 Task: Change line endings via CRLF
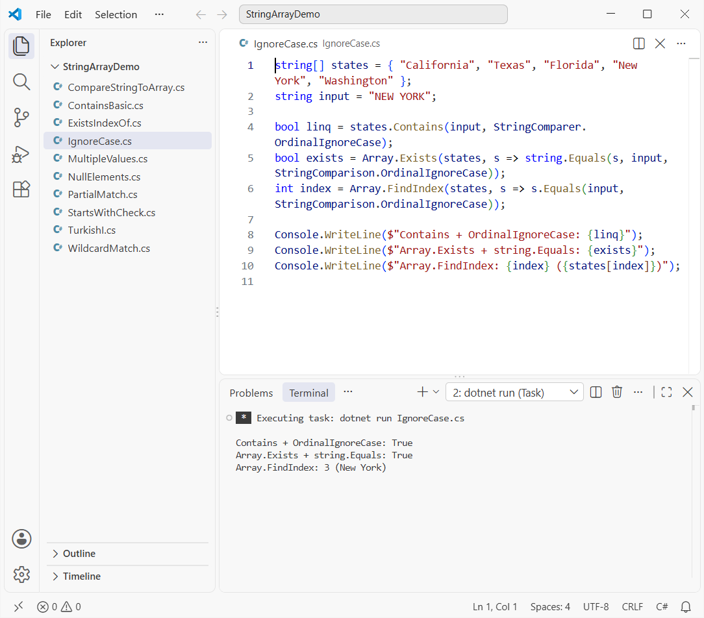pyautogui.click(x=632, y=607)
